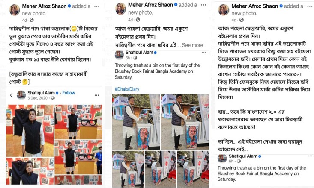The height and width of the screenshot is (188, 314).
Task: Open the #DhakaDiary hashtag
Action: click(127, 89)
